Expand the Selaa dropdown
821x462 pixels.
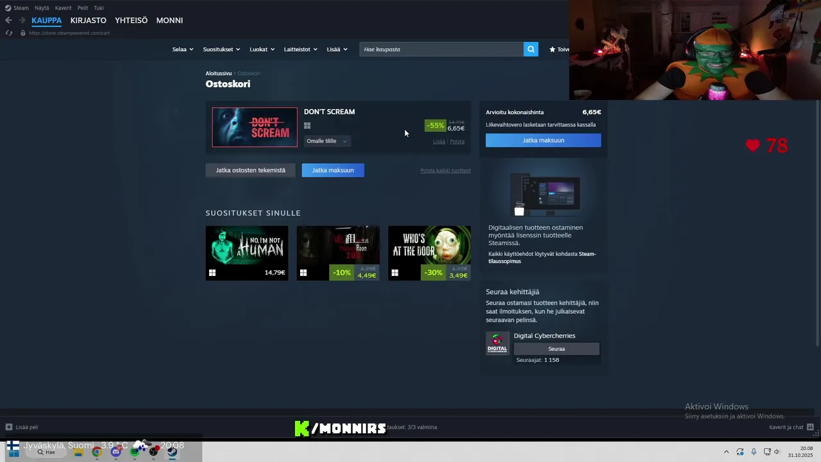pos(182,49)
